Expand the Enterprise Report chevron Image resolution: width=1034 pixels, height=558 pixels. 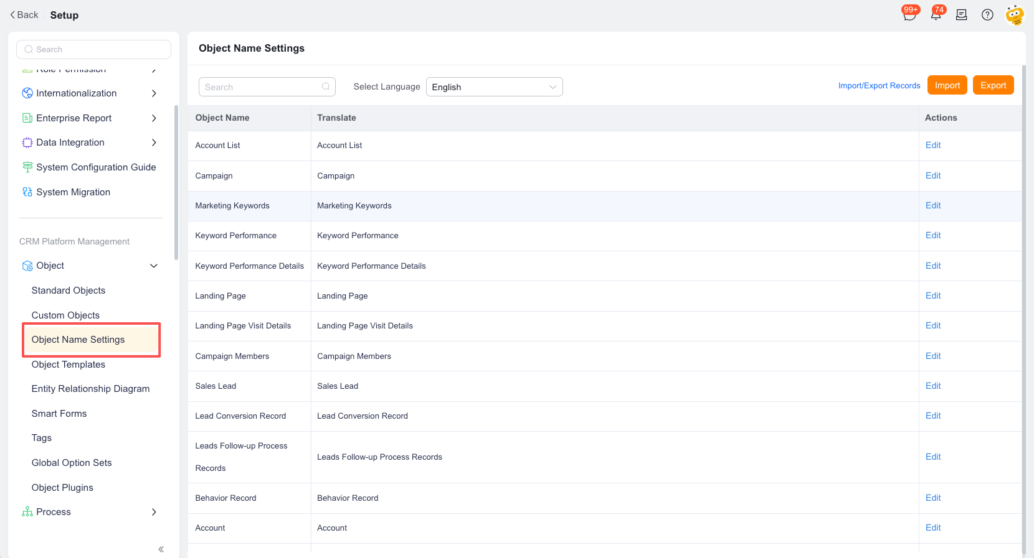[x=154, y=118]
